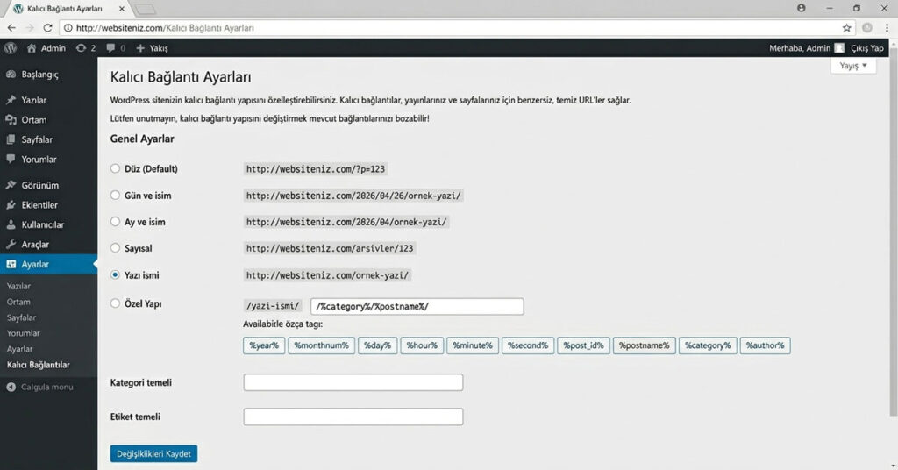Open the WordPress logo menu in admin bar
Viewport: 898px width, 470px height.
click(x=11, y=48)
